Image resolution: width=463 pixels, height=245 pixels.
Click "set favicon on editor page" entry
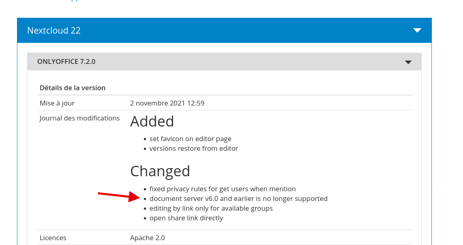(190, 139)
